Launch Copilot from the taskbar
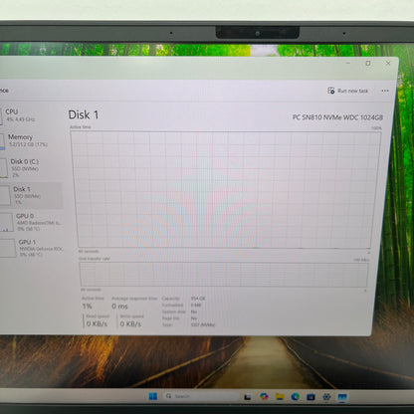Image resolution: width=414 pixels, height=414 pixels. 264,396
